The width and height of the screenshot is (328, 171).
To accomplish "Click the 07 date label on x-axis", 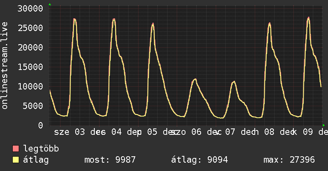I will [230, 132].
